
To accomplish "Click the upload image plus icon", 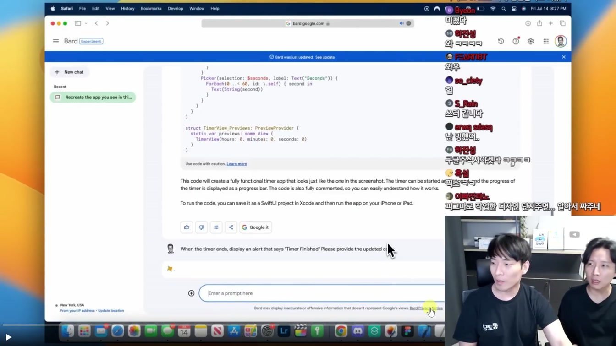I will point(191,293).
